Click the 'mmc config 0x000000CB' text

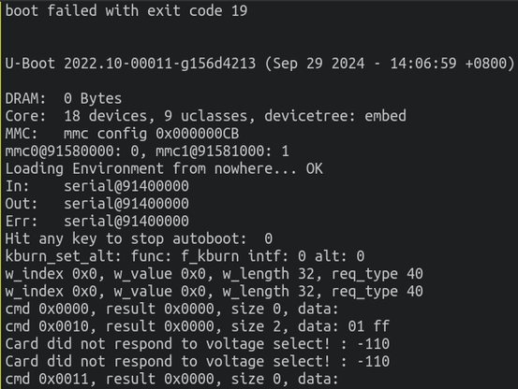click(152, 134)
